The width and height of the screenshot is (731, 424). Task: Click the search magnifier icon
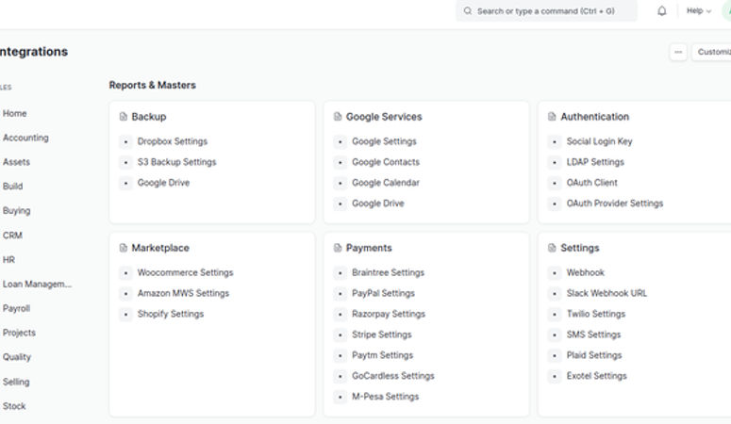tap(468, 11)
